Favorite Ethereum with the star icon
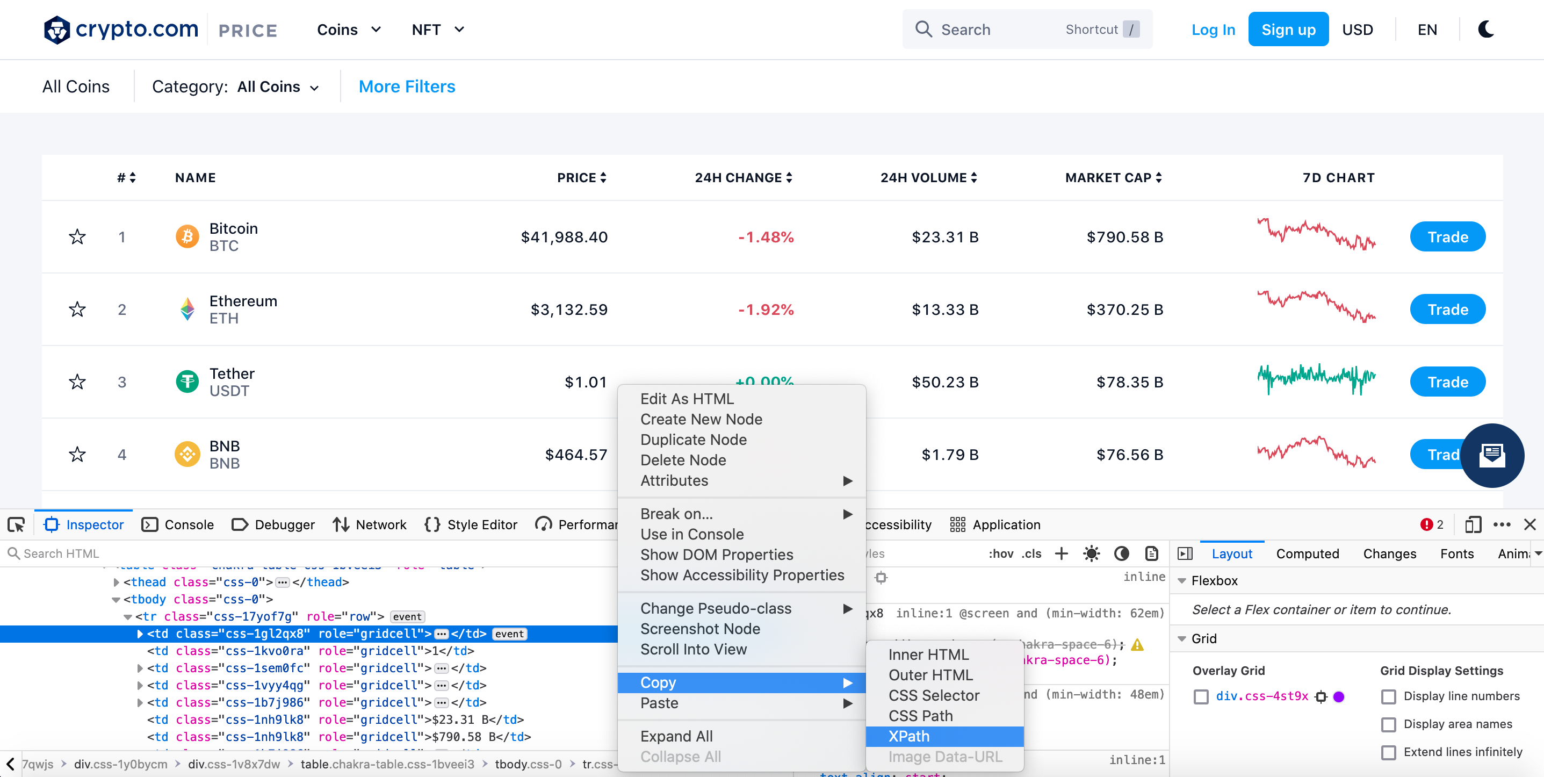Image resolution: width=1544 pixels, height=777 pixels. (77, 310)
